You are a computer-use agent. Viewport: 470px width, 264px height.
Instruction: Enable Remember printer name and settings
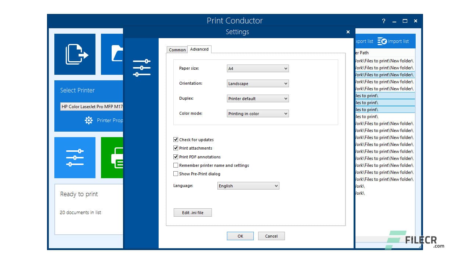point(176,165)
